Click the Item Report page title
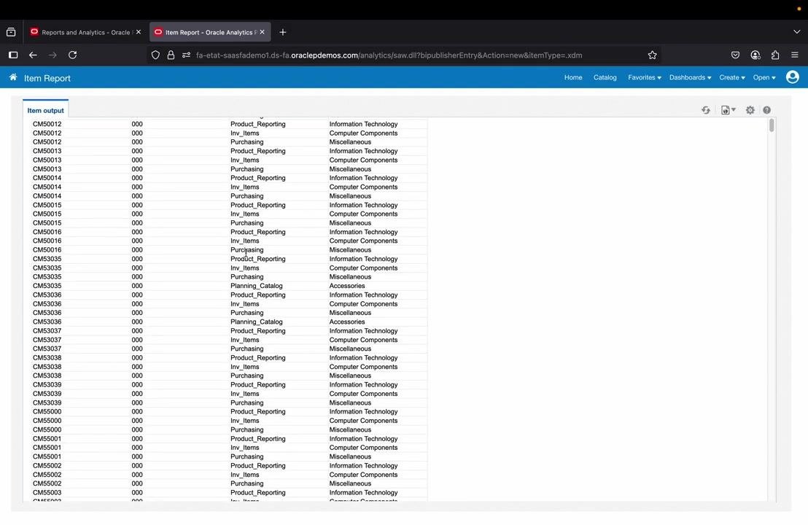This screenshot has height=525, width=808. (47, 78)
